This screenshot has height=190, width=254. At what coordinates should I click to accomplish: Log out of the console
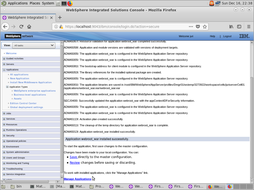(227, 36)
